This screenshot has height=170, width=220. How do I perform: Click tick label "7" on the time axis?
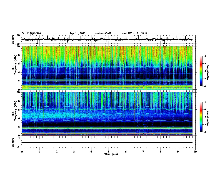(143, 152)
